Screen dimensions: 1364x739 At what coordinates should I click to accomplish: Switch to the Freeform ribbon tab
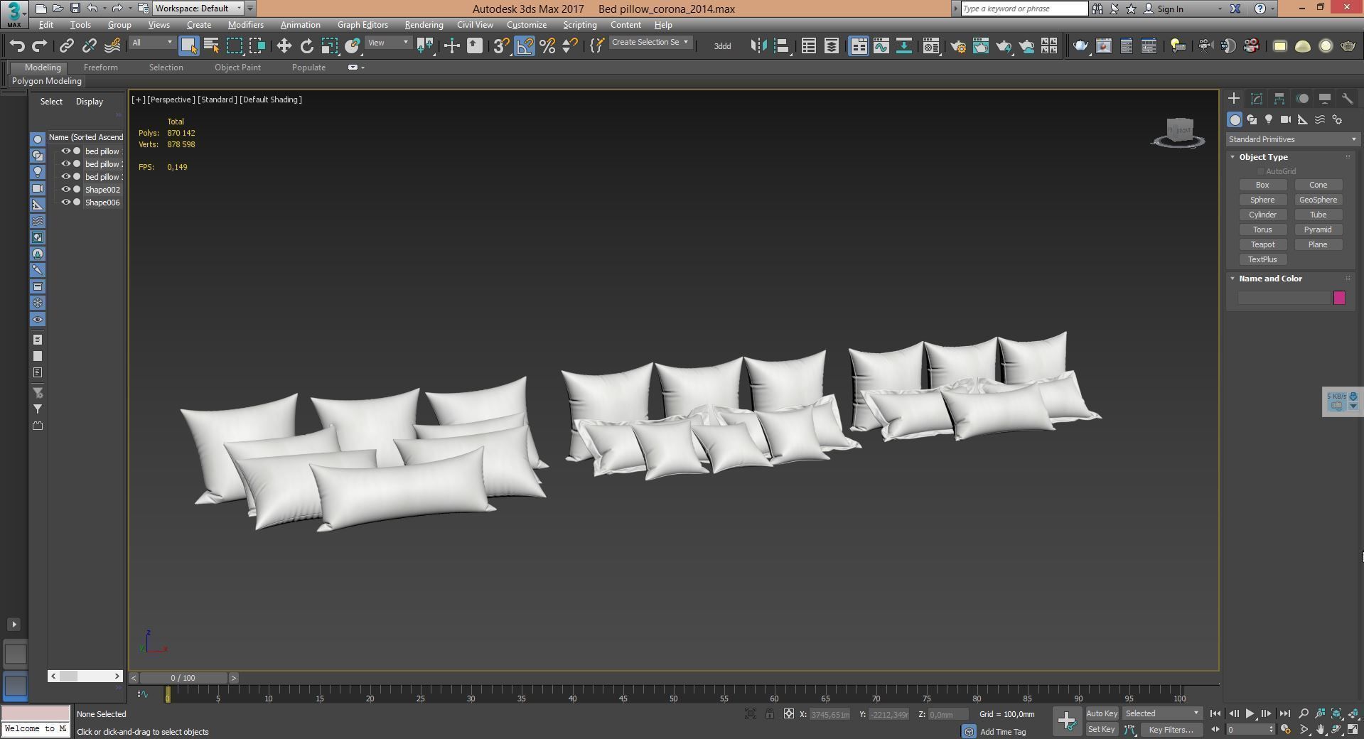coord(101,68)
